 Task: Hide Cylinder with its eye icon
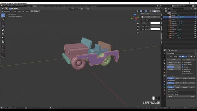pyautogui.click(x=195, y=30)
